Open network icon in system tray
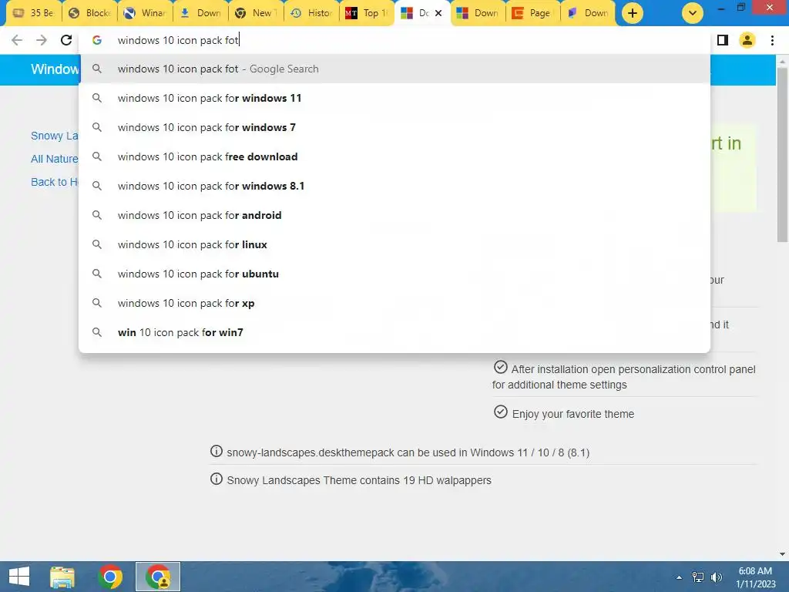Image resolution: width=789 pixels, height=592 pixels. tap(698, 577)
